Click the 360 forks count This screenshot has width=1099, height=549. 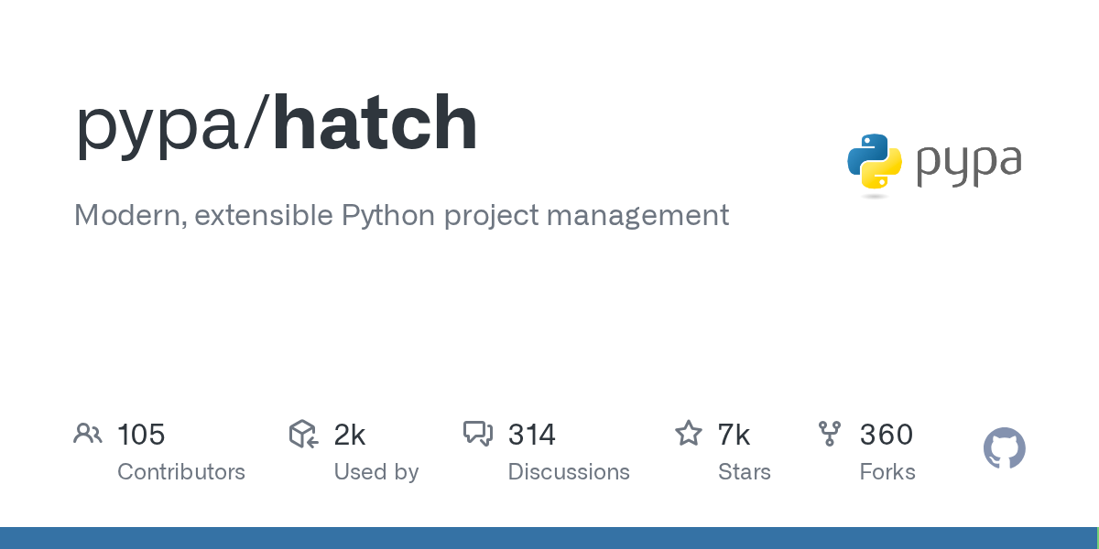(886, 435)
